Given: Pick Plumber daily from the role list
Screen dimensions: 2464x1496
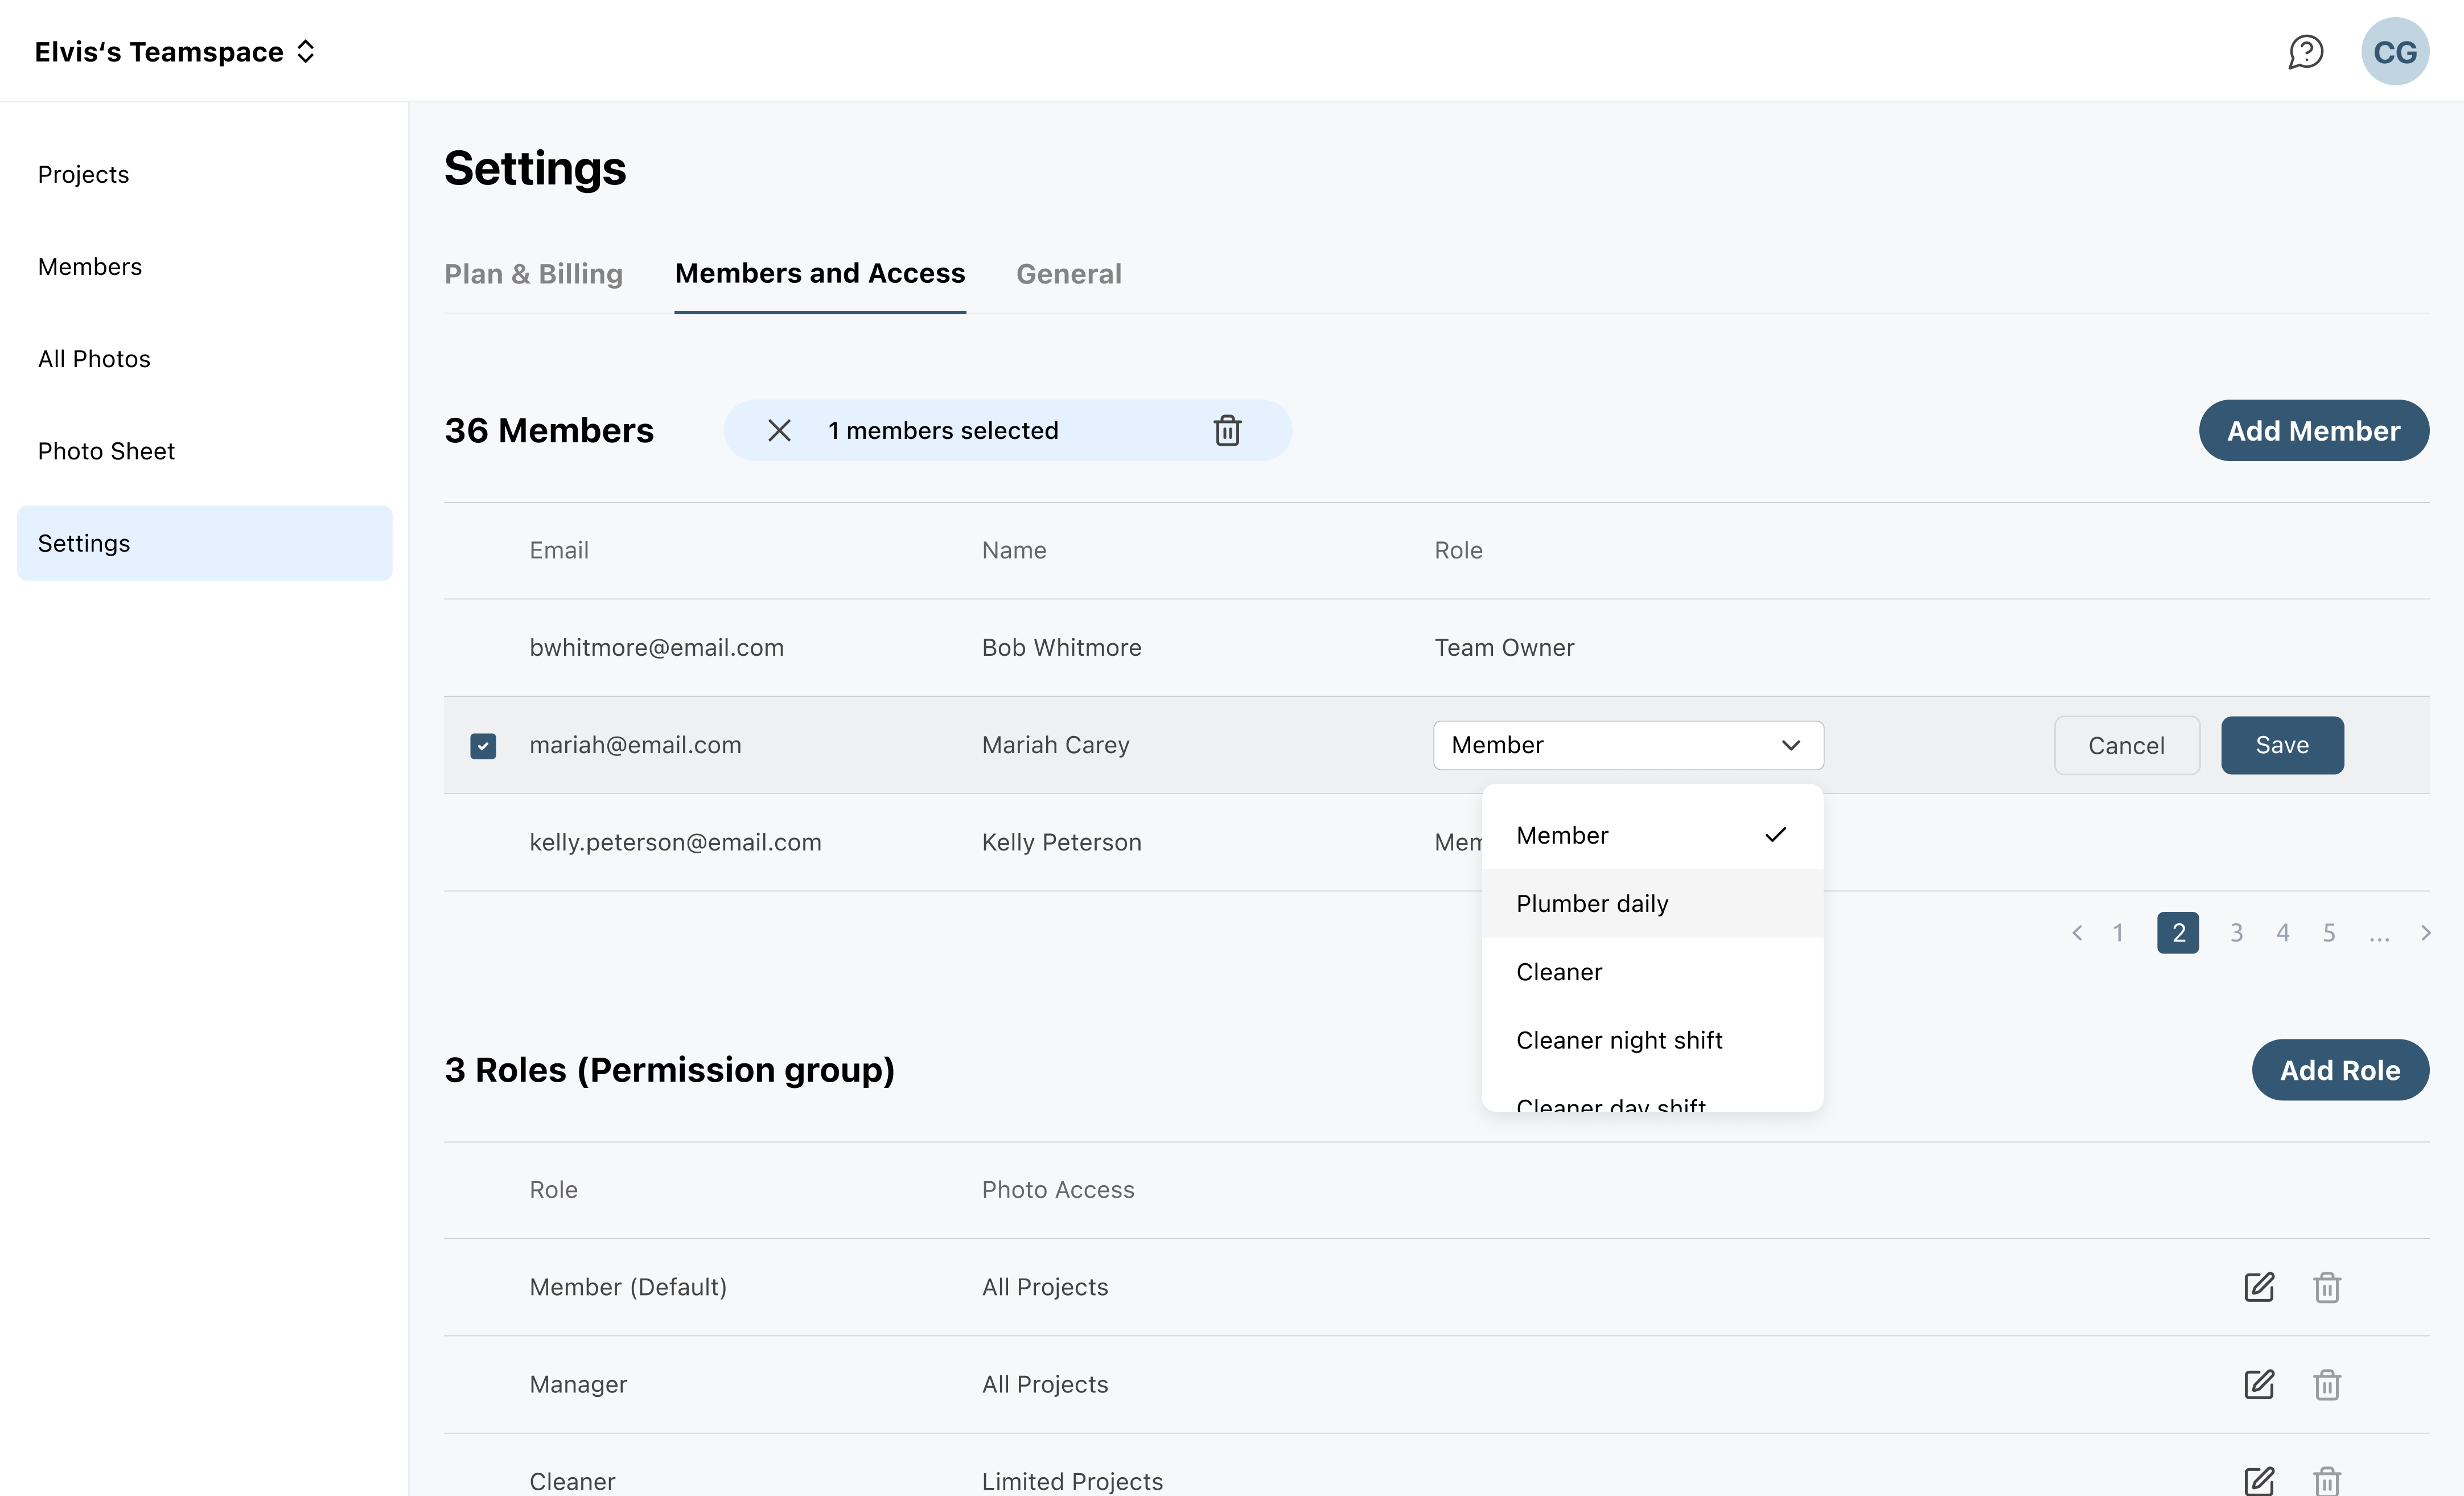Looking at the screenshot, I should pyautogui.click(x=1652, y=903).
